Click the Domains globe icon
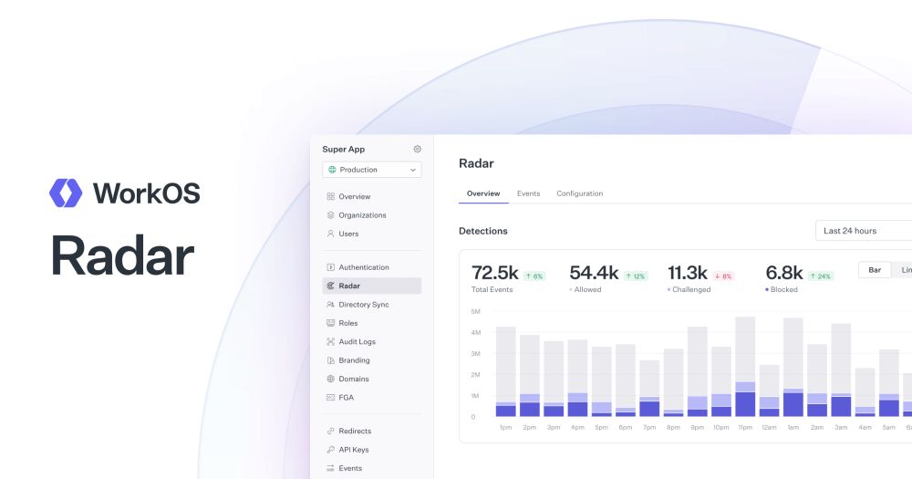 pos(330,379)
